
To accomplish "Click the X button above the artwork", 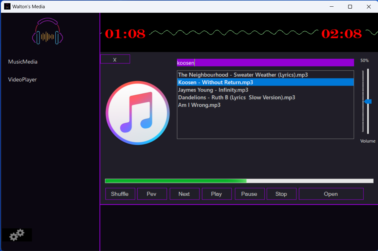I will (115, 59).
